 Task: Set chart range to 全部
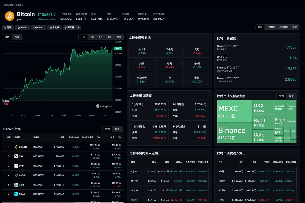[x=119, y=37]
